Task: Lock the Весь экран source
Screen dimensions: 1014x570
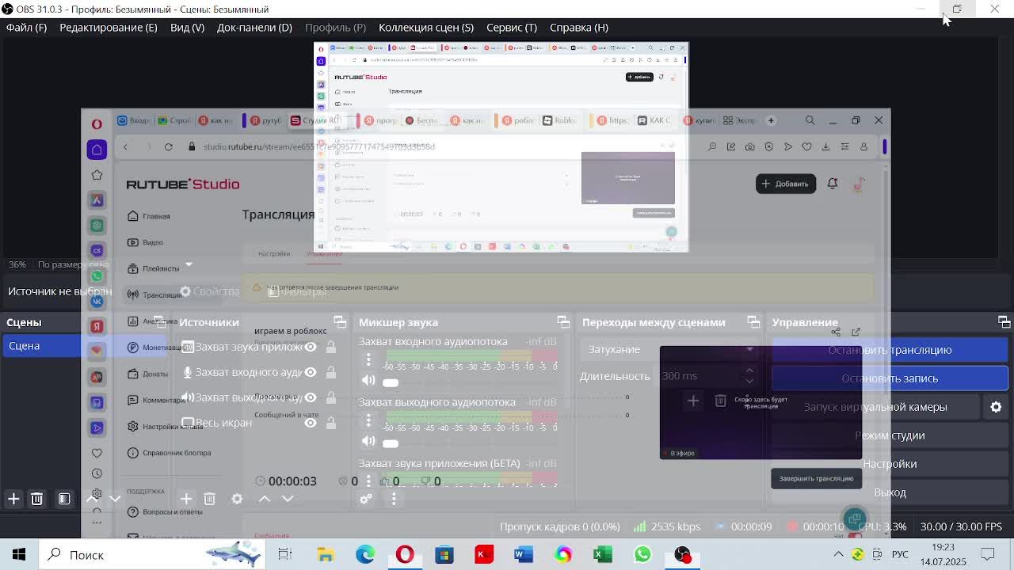Action: coord(331,423)
